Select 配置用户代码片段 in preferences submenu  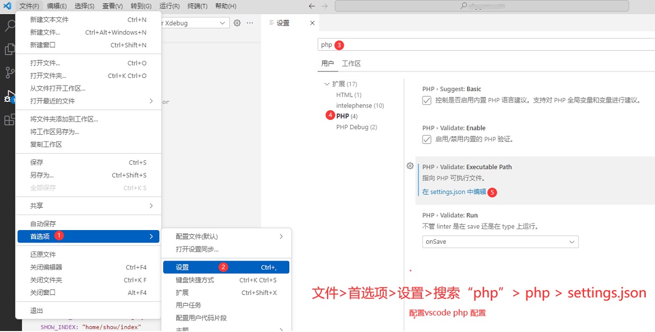(x=226, y=318)
